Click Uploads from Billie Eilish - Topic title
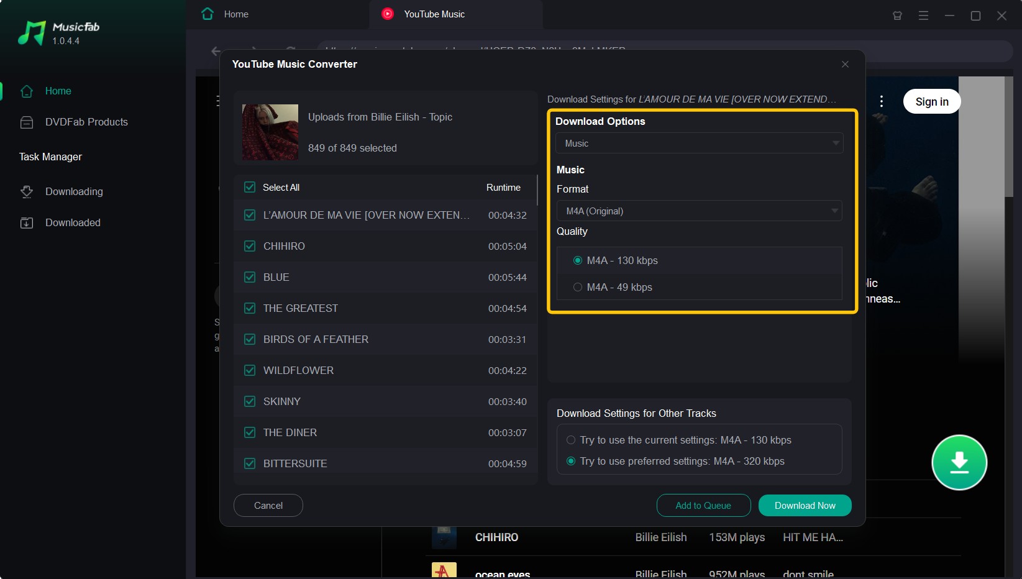Screen dimensions: 1022x579 (x=380, y=117)
